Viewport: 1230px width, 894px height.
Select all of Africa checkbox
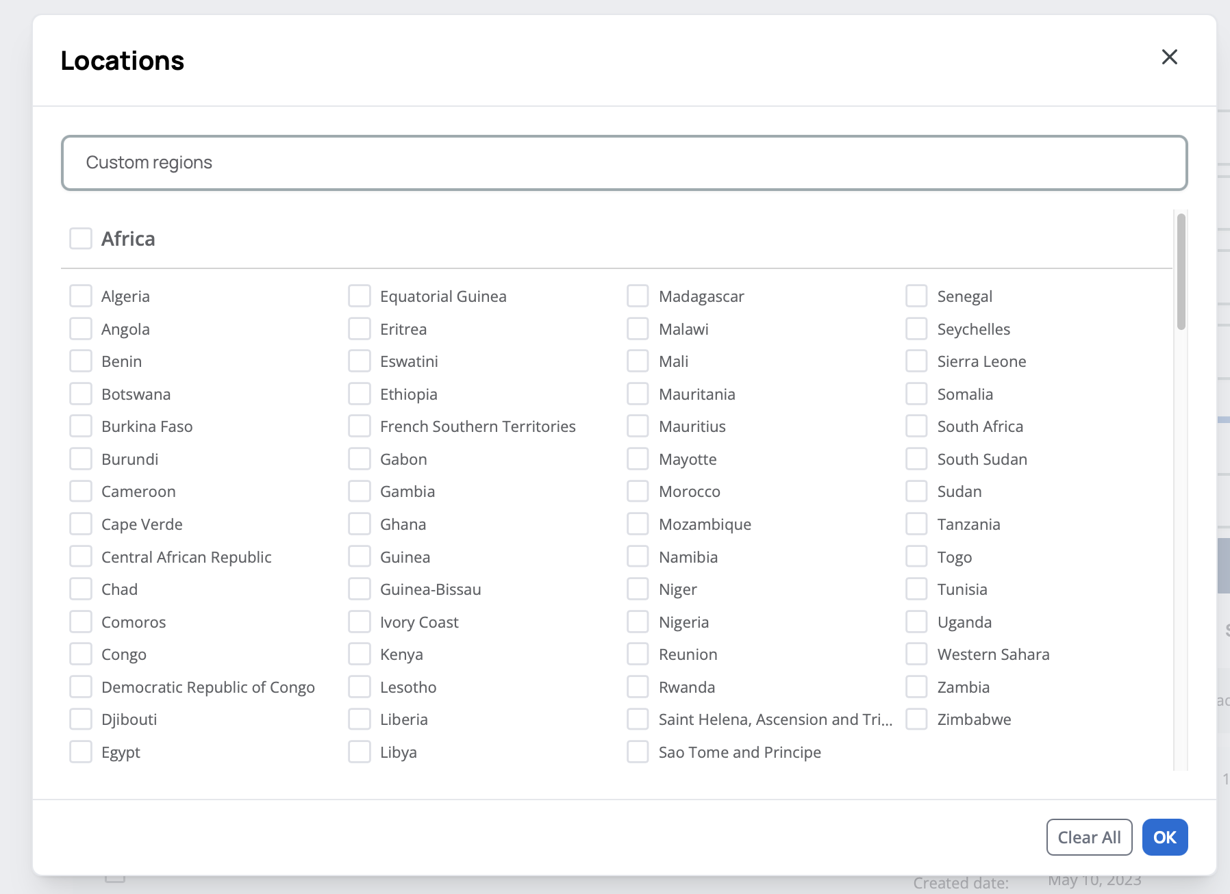81,239
